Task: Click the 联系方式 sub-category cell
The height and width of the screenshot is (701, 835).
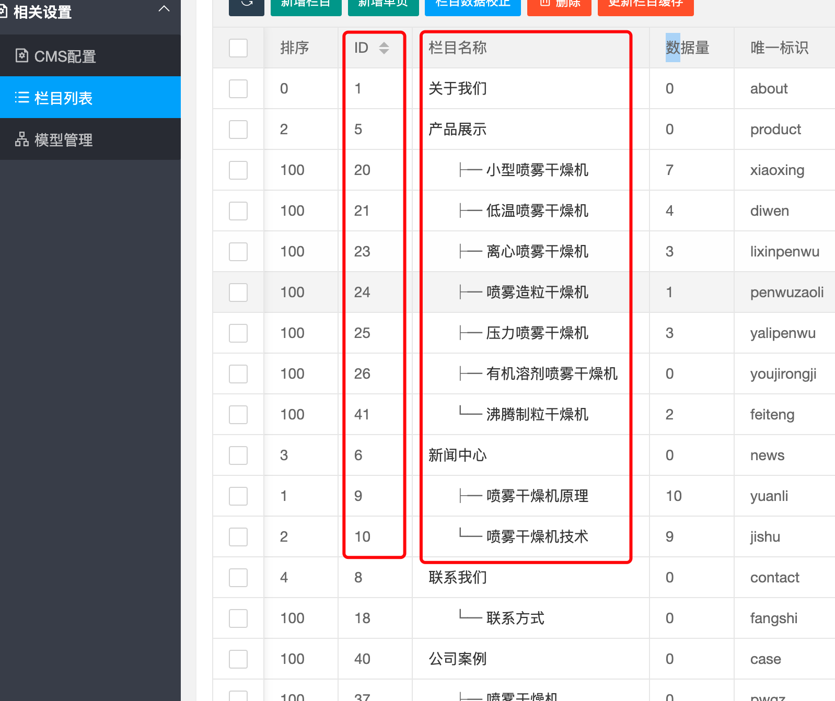Action: point(515,618)
